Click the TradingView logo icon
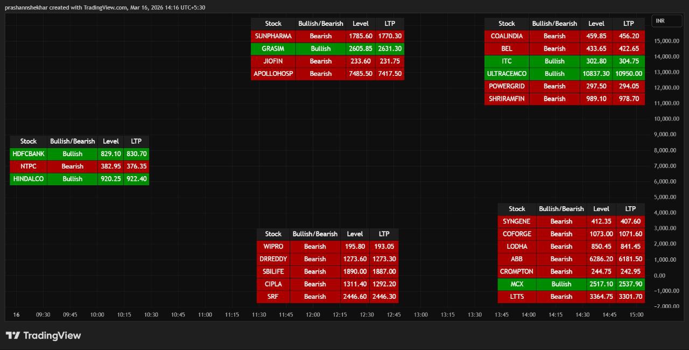Image resolution: width=689 pixels, height=350 pixels. click(x=13, y=335)
